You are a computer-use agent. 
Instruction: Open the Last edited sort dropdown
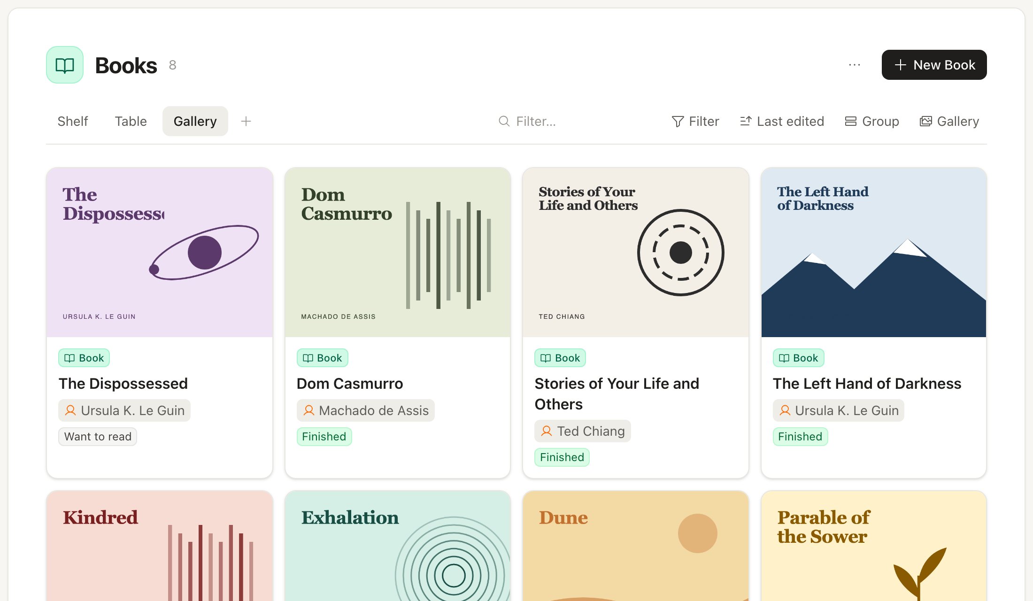click(782, 121)
